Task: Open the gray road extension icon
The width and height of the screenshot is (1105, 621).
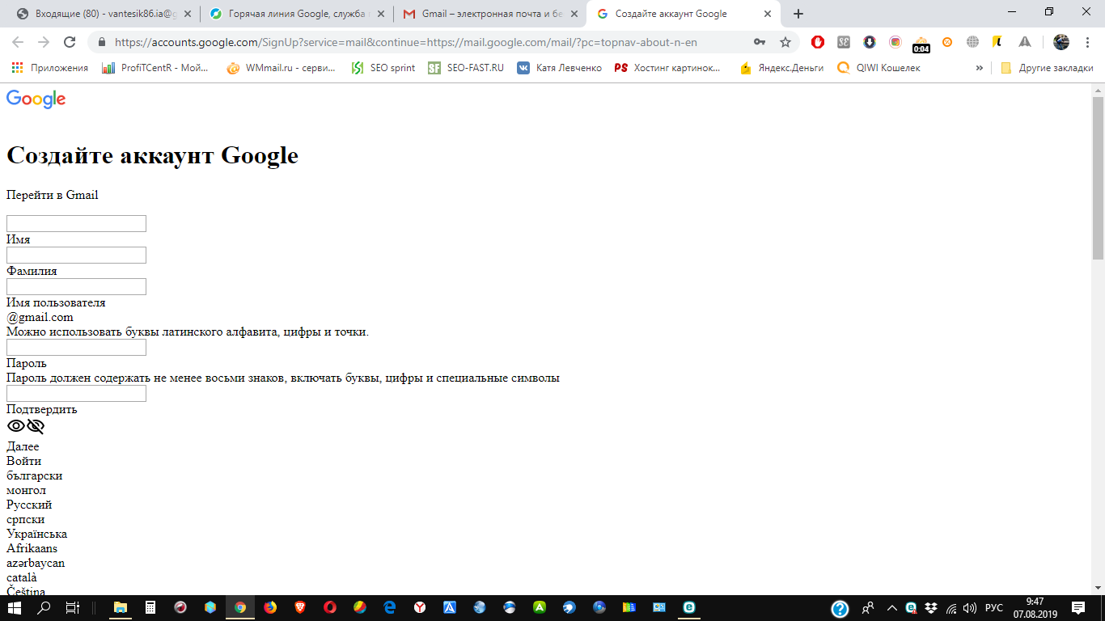Action: [x=1025, y=42]
